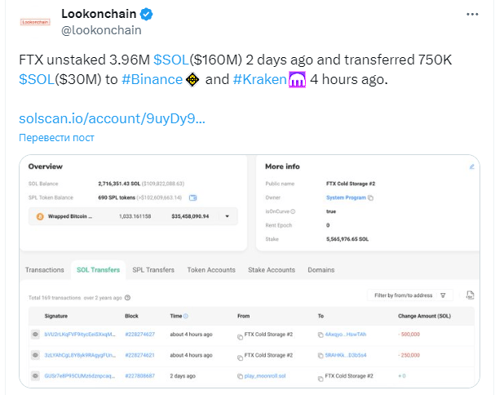Toggle the Time column clock icon
The height and width of the screenshot is (395, 495).
click(186, 316)
